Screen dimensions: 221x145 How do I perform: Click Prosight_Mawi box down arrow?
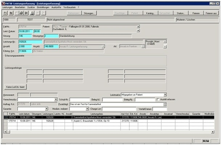click(165, 47)
